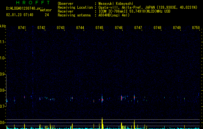The width and height of the screenshot is (203, 129).
Task: Click the observer name Masayuki Kobayashi
Action: (x=116, y=4)
